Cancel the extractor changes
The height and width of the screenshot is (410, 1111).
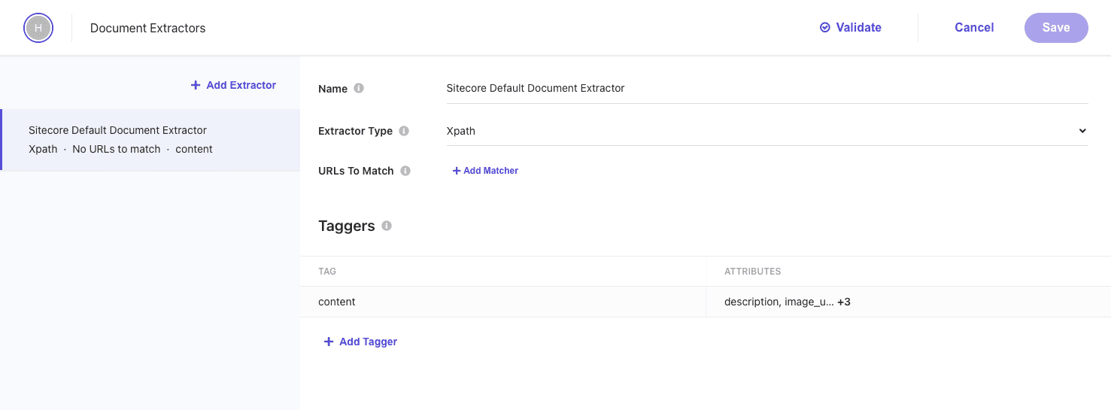click(x=974, y=28)
